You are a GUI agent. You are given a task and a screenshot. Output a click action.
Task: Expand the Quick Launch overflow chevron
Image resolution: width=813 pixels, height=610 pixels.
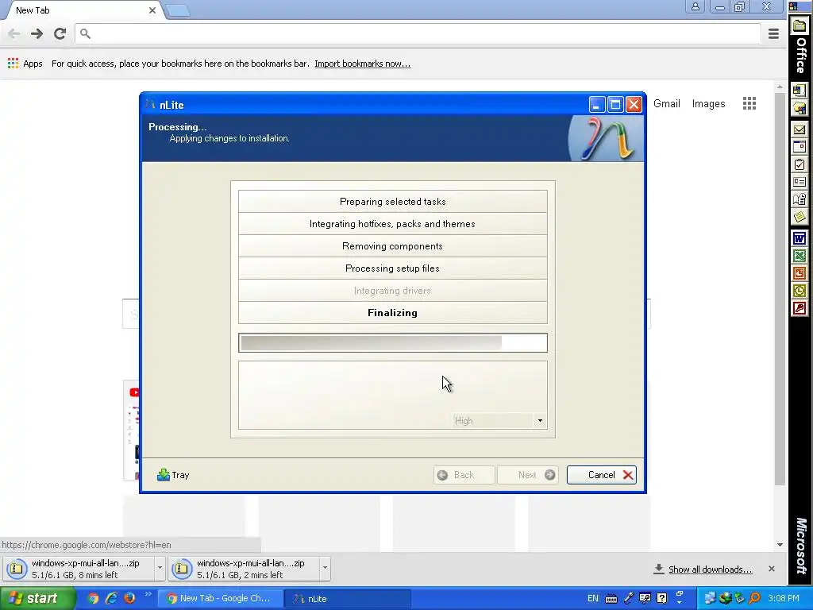pyautogui.click(x=148, y=594)
